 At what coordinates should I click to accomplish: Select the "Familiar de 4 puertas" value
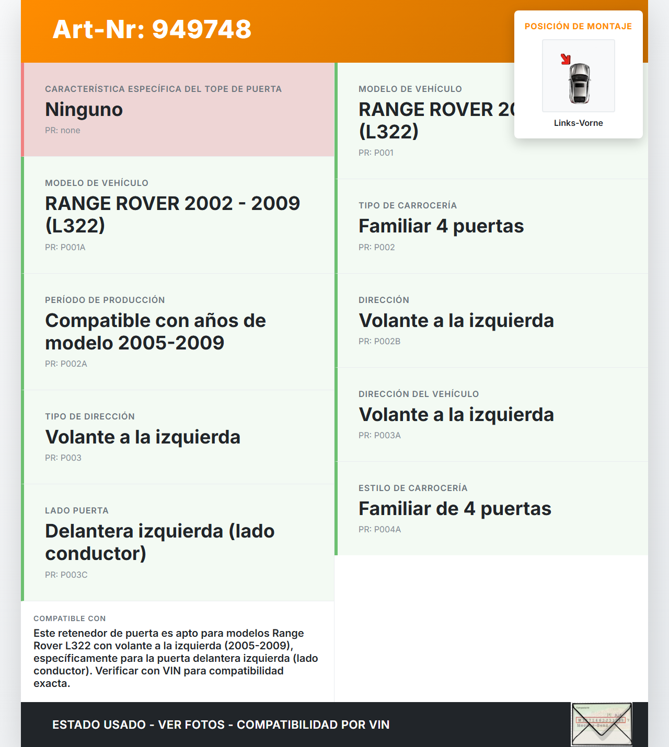pyautogui.click(x=455, y=508)
